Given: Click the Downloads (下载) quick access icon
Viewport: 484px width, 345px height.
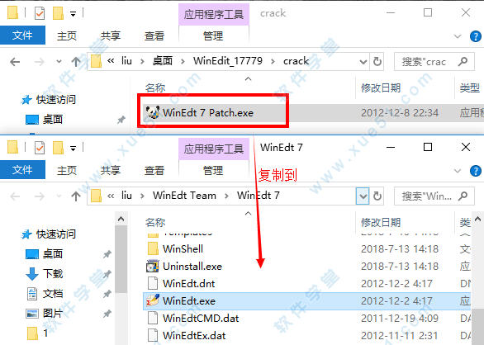Looking at the screenshot, I should coord(32,274).
